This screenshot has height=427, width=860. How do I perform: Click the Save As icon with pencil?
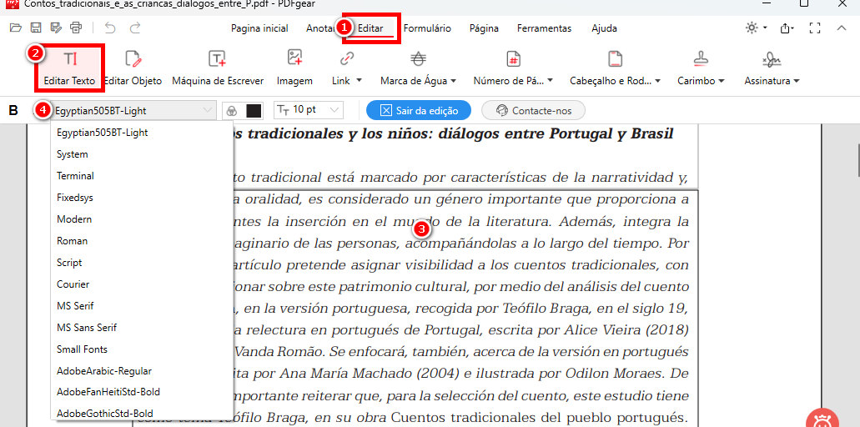coord(55,28)
